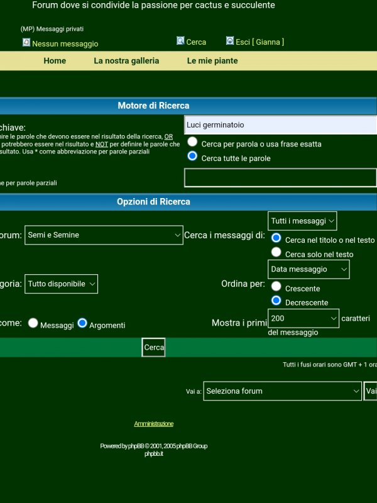Show results as Argomenti

pyautogui.click(x=82, y=323)
